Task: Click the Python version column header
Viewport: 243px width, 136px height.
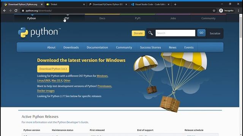Action: tap(32, 130)
